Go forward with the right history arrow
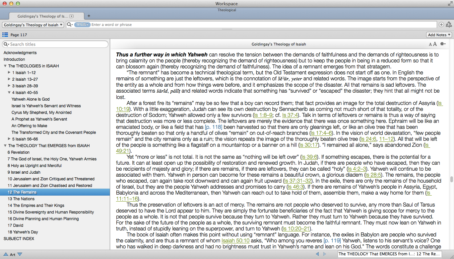 click(325, 254)
